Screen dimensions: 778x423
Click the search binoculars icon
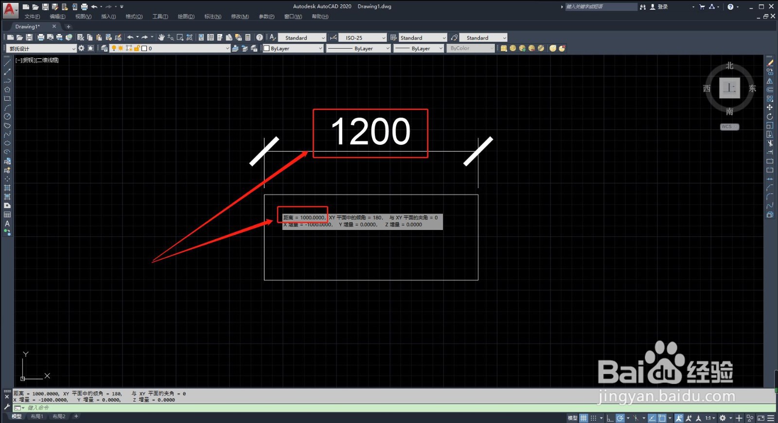pos(643,7)
